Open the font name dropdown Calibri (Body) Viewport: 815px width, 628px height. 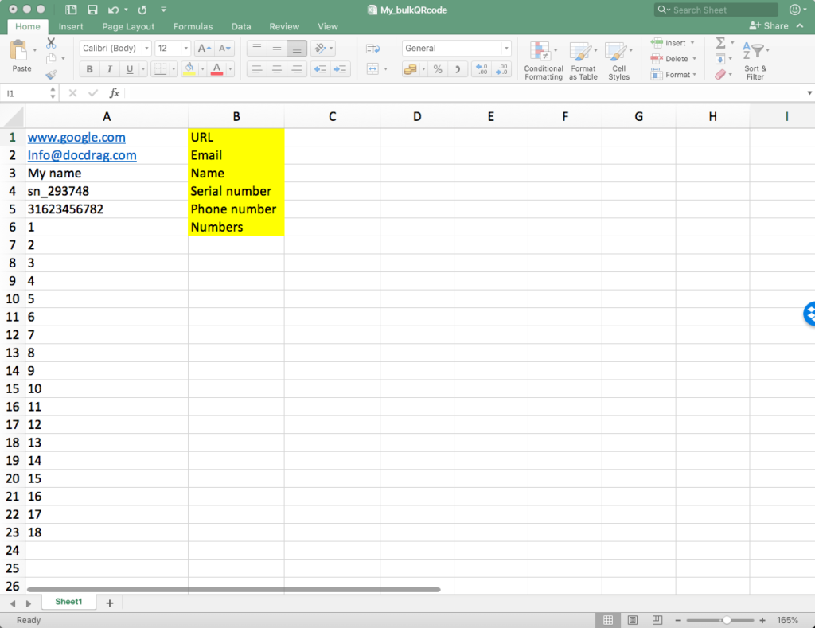click(x=115, y=49)
